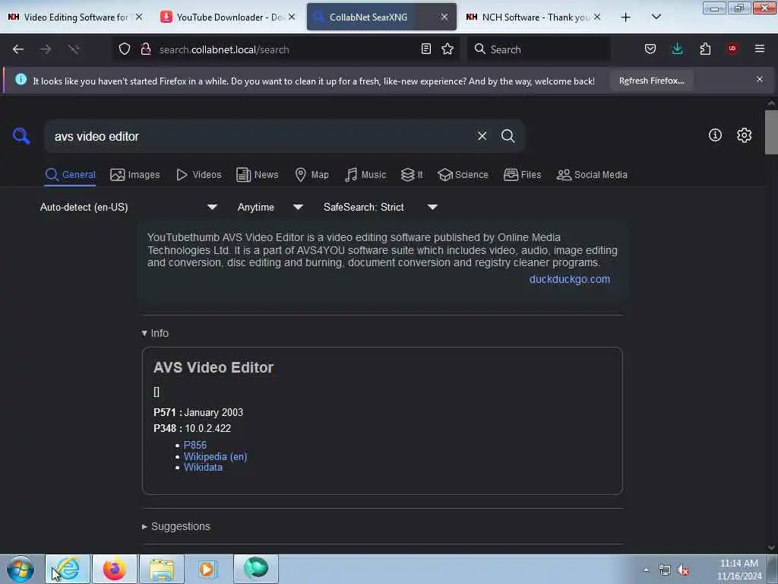
Task: Click the muted volume tray icon
Action: 683,570
